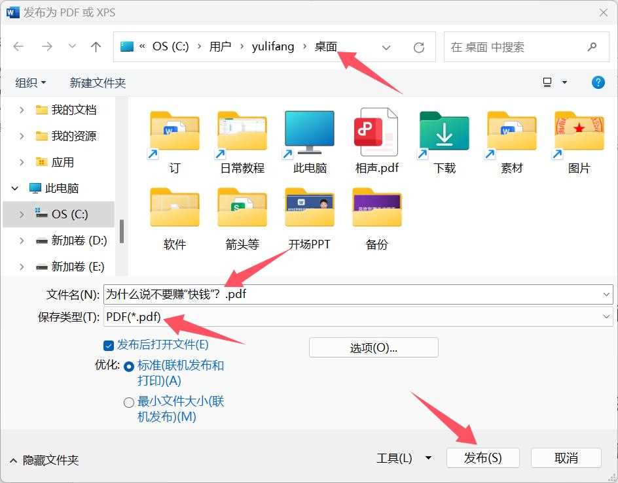This screenshot has height=483, width=618.
Task: Click the blue help question mark icon
Action: [x=598, y=82]
